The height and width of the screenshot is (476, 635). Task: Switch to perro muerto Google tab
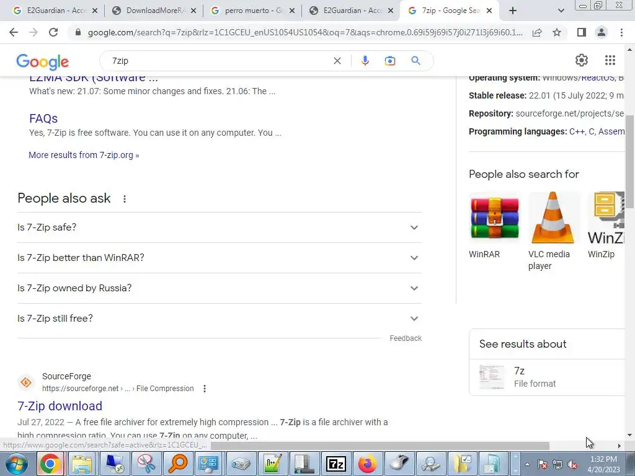coord(253,11)
